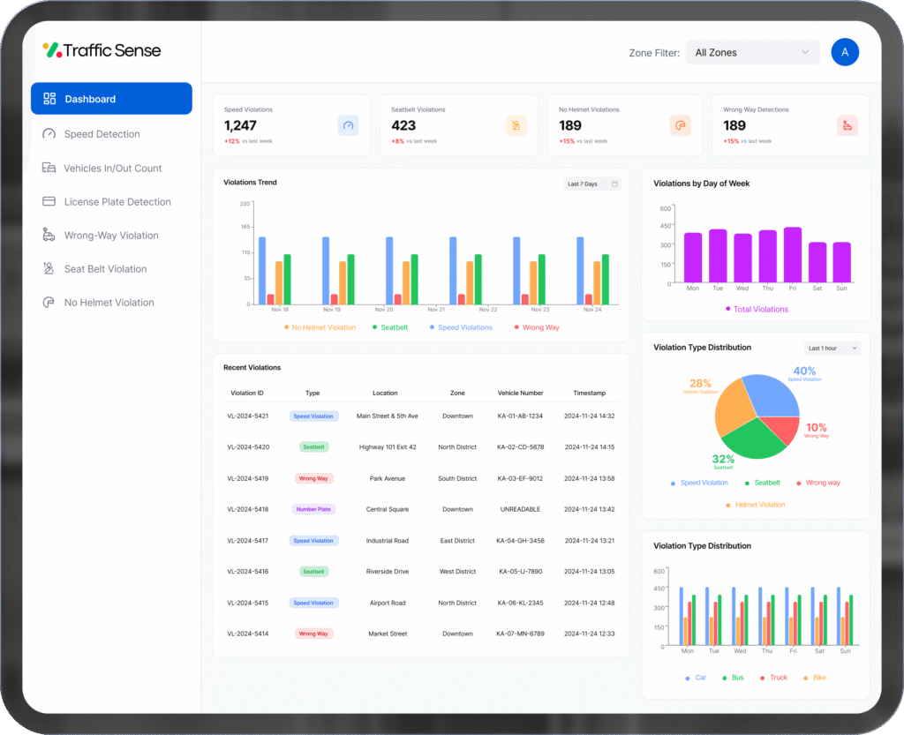This screenshot has width=904, height=735.
Task: Click the Traffic Sense logo
Action: [x=102, y=50]
